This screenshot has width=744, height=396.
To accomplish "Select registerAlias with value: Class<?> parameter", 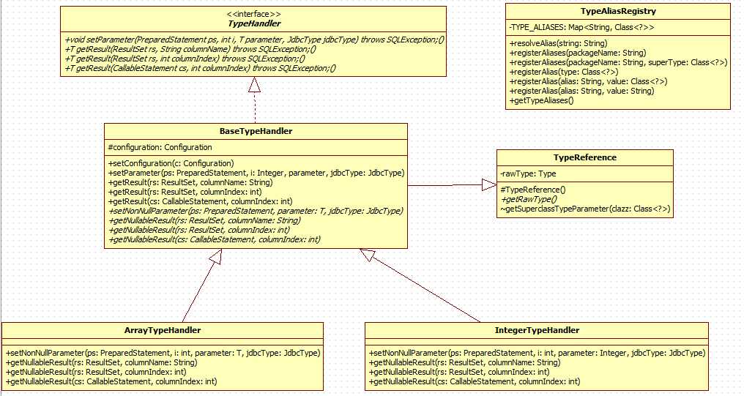I will 588,81.
